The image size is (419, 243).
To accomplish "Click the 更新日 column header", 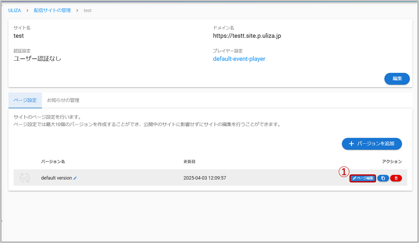I will click(x=189, y=162).
